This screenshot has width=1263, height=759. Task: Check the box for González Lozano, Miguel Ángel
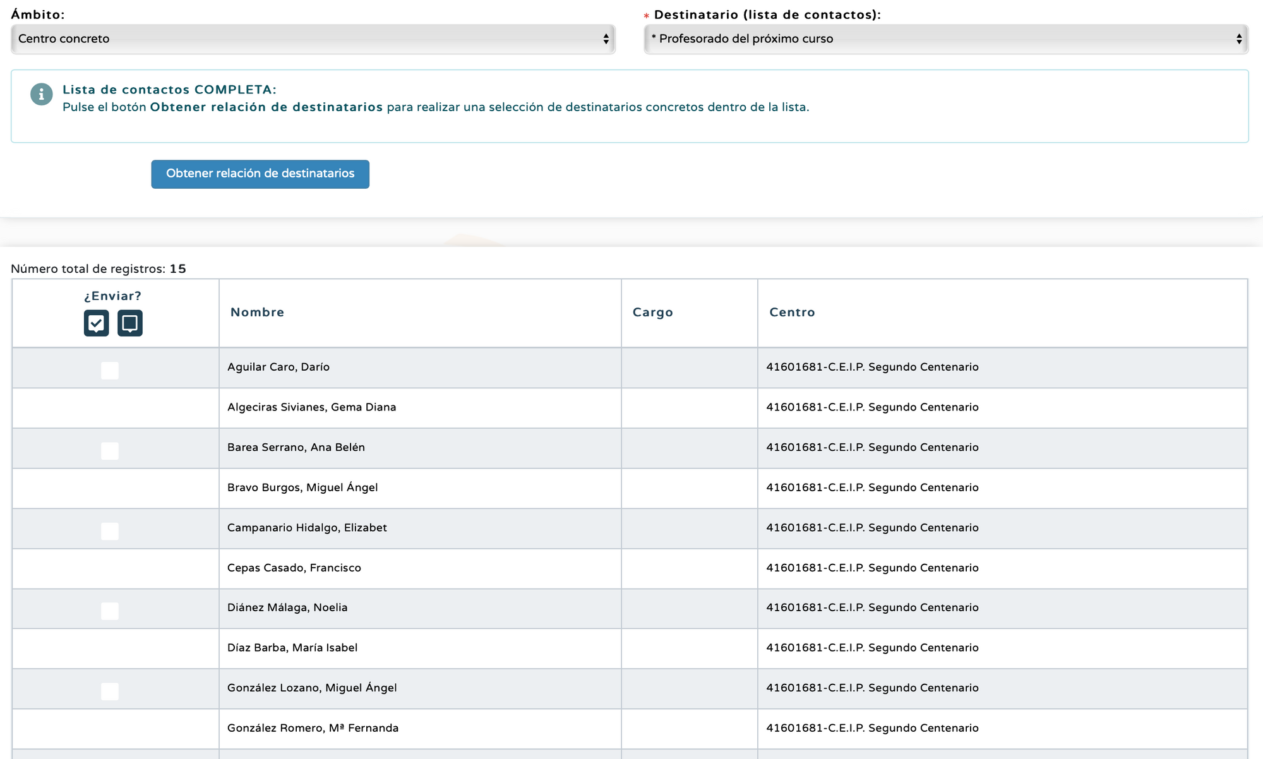pos(110,691)
